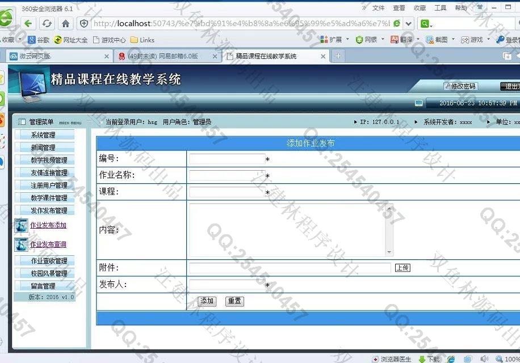Click the 上传 upload button
The width and height of the screenshot is (520, 363).
[x=402, y=268]
